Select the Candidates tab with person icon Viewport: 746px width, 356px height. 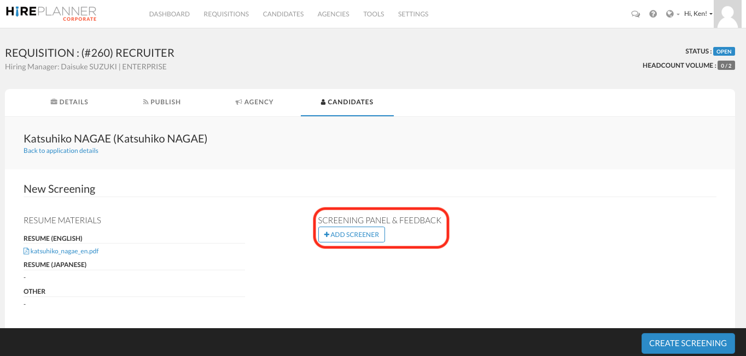click(x=347, y=102)
